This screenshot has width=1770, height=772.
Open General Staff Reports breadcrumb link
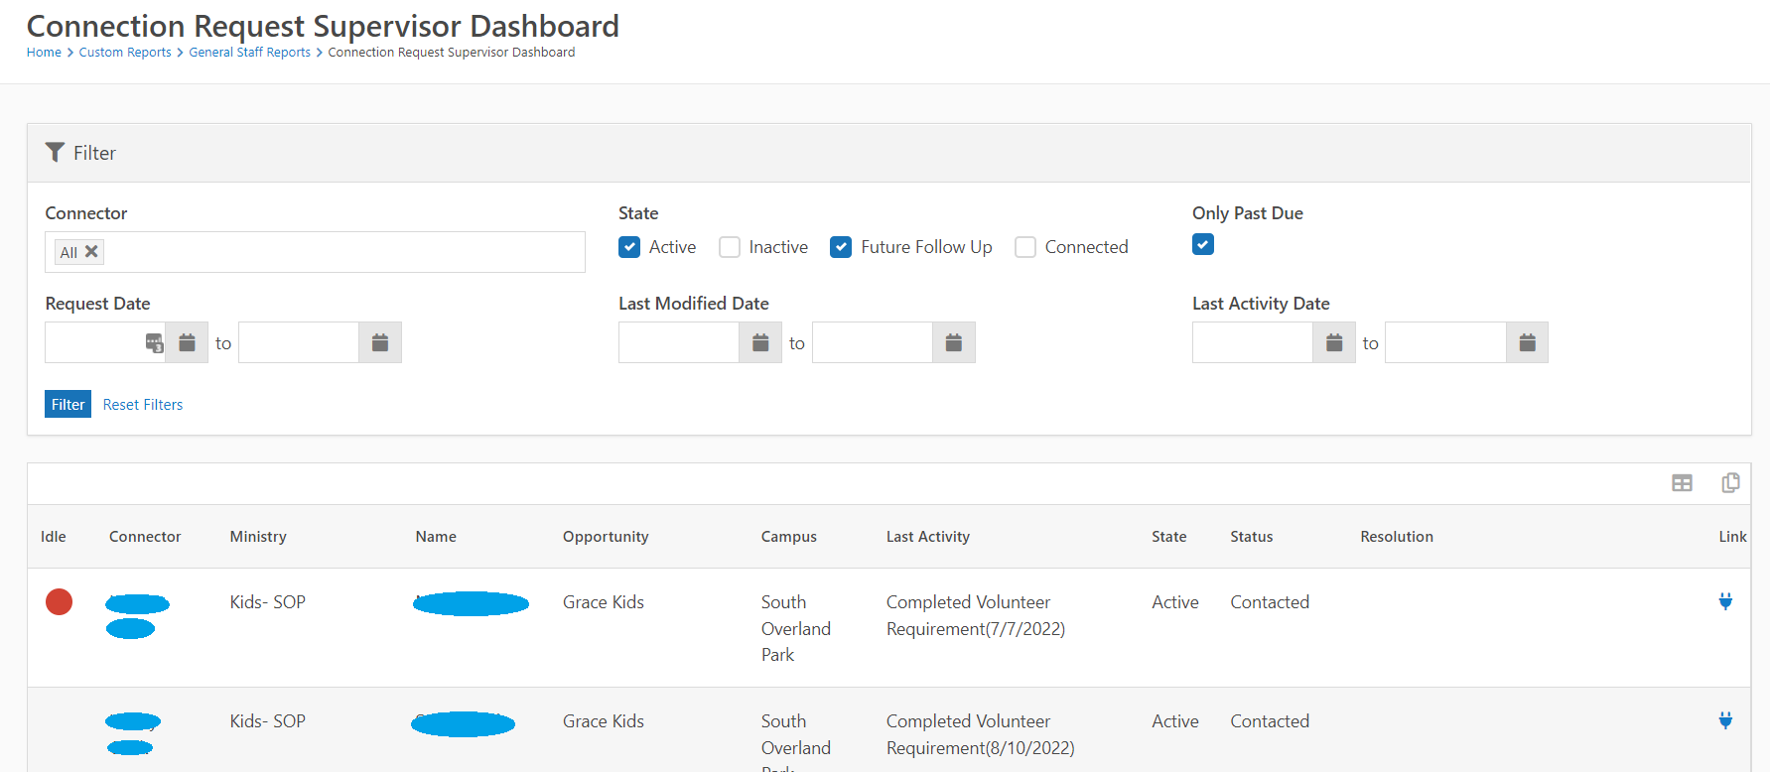click(250, 53)
